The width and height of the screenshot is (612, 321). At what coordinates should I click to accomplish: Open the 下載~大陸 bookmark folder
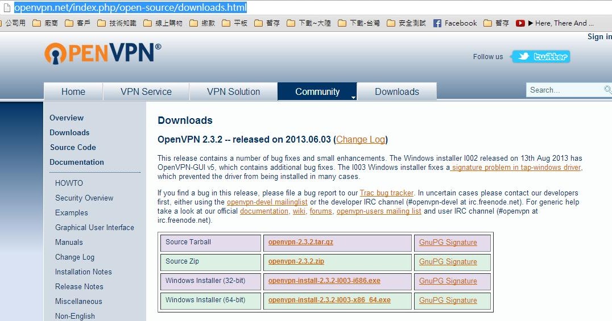point(309,23)
